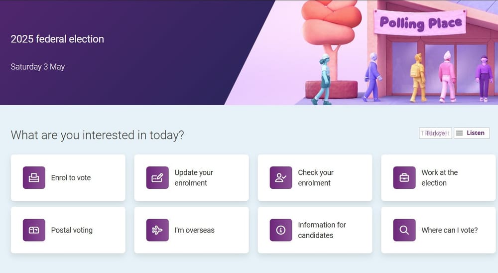
Task: Choose the Postal voting text link
Action: [x=72, y=230]
